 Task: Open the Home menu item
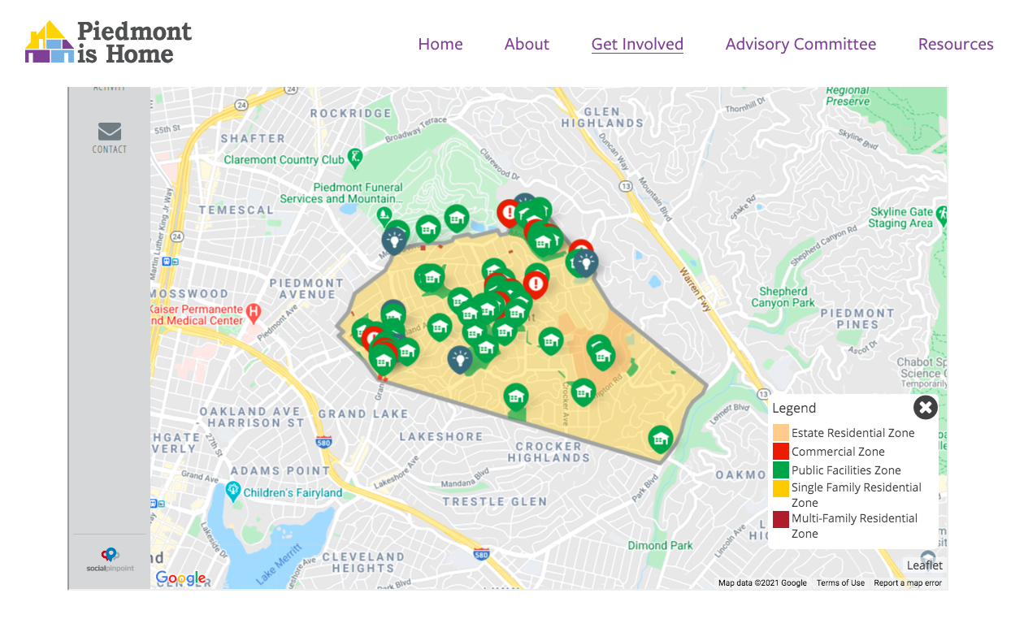(440, 44)
